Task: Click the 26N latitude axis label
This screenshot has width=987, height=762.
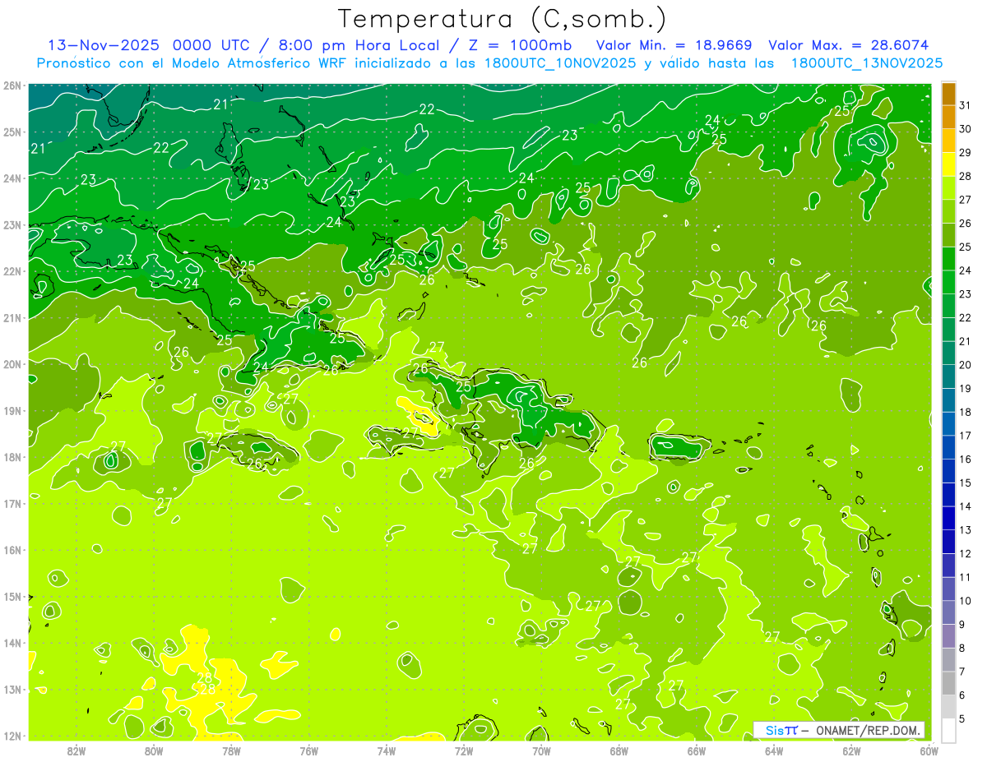Action: click(12, 85)
